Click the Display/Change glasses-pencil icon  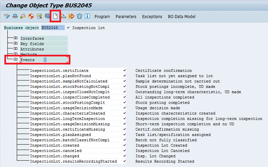point(6,16)
